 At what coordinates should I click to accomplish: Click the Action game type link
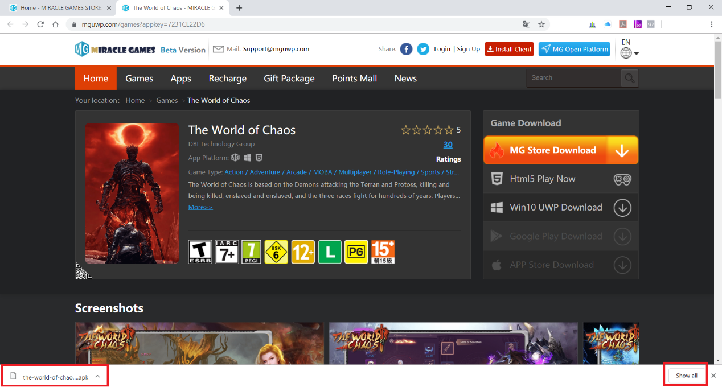[234, 172]
